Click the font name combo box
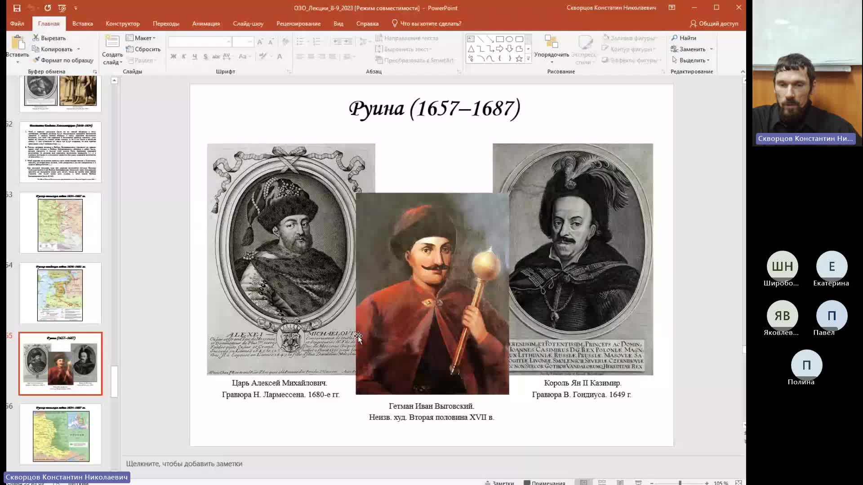The width and height of the screenshot is (863, 485). (200, 42)
